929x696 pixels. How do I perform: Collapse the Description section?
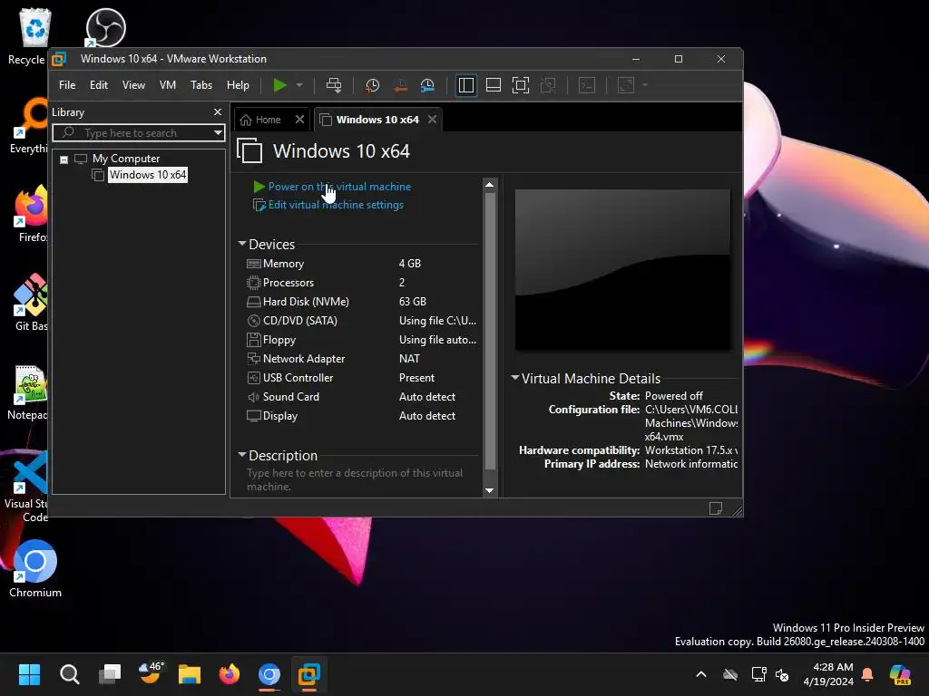tap(241, 455)
